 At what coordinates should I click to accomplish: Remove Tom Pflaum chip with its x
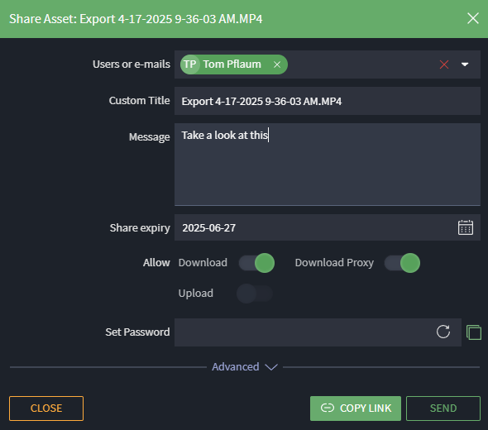coord(277,64)
